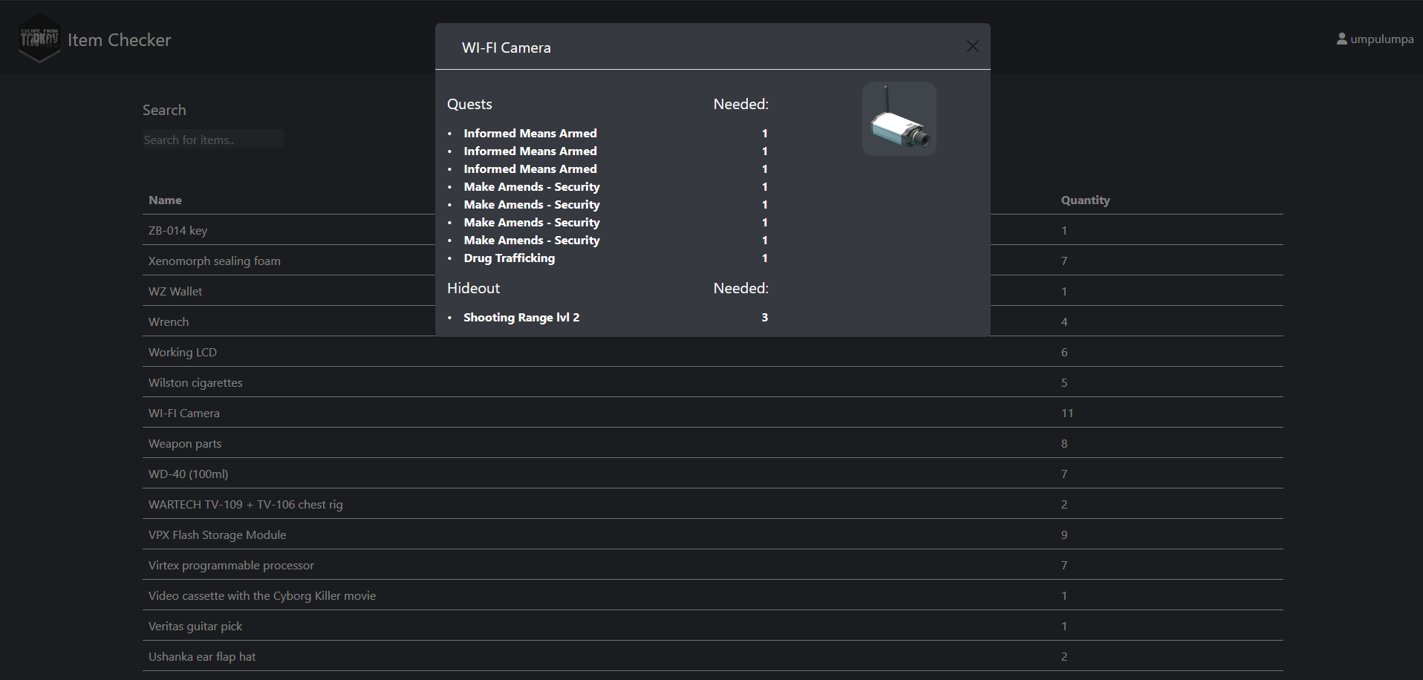Select the Wilston cigarettes row
The height and width of the screenshot is (680, 1423).
coord(195,383)
